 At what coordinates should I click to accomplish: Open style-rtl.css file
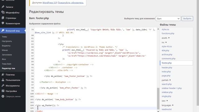tap(167, 46)
